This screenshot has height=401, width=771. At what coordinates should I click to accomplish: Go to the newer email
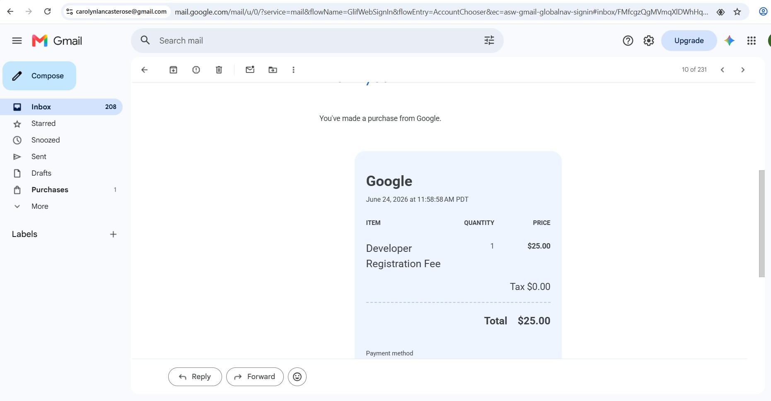tap(723, 70)
